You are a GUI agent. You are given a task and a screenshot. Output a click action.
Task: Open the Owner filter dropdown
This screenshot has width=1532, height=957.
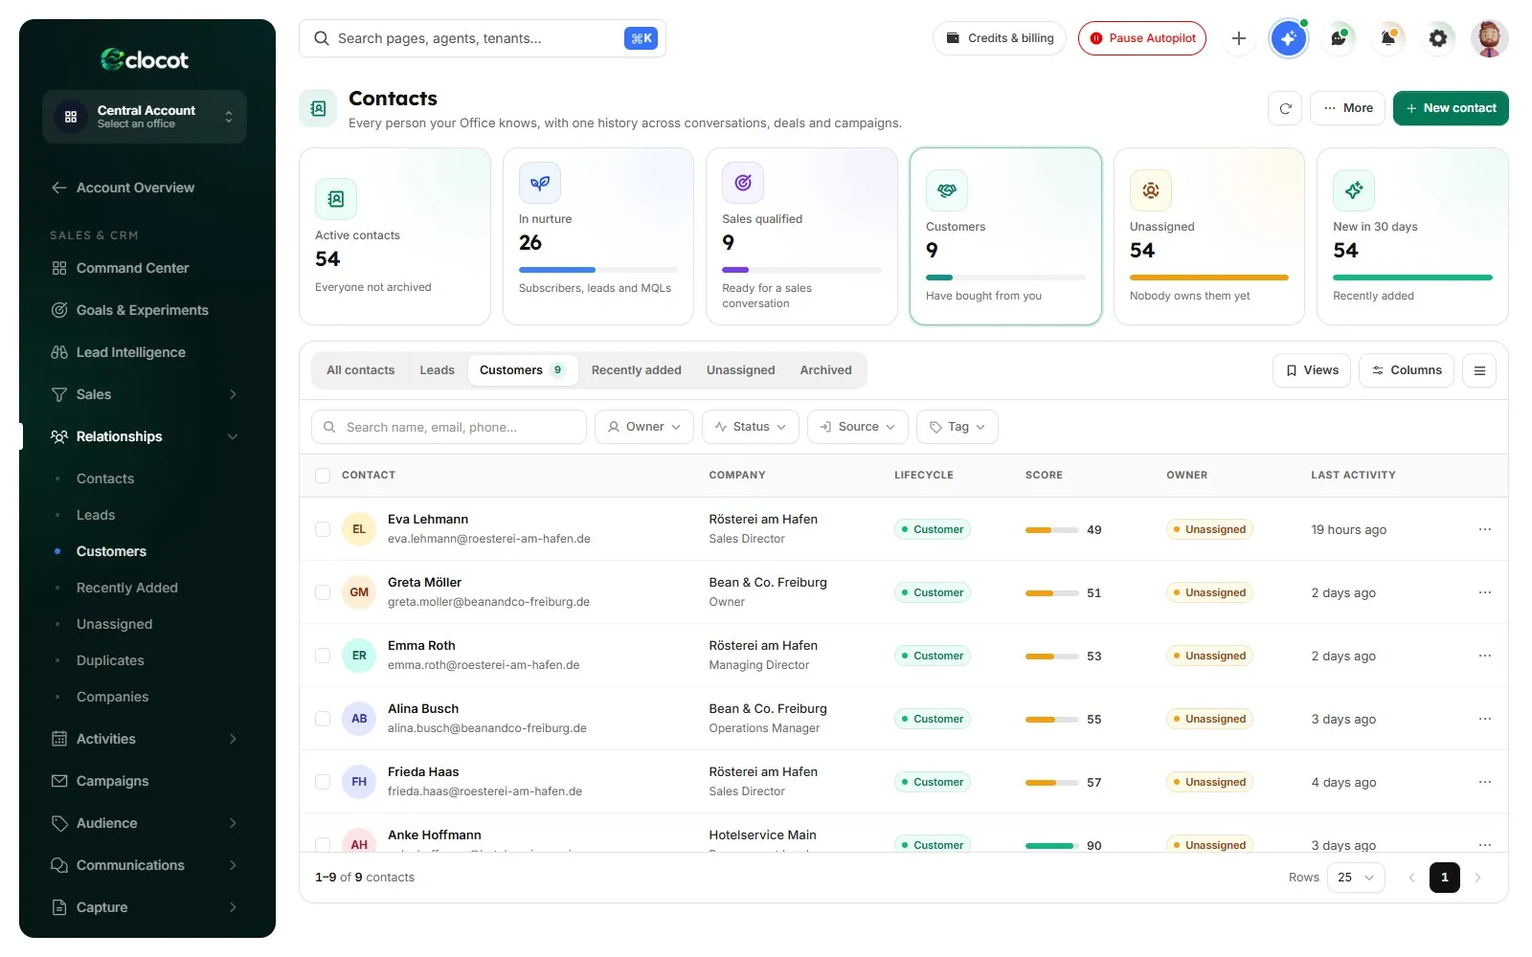644,427
